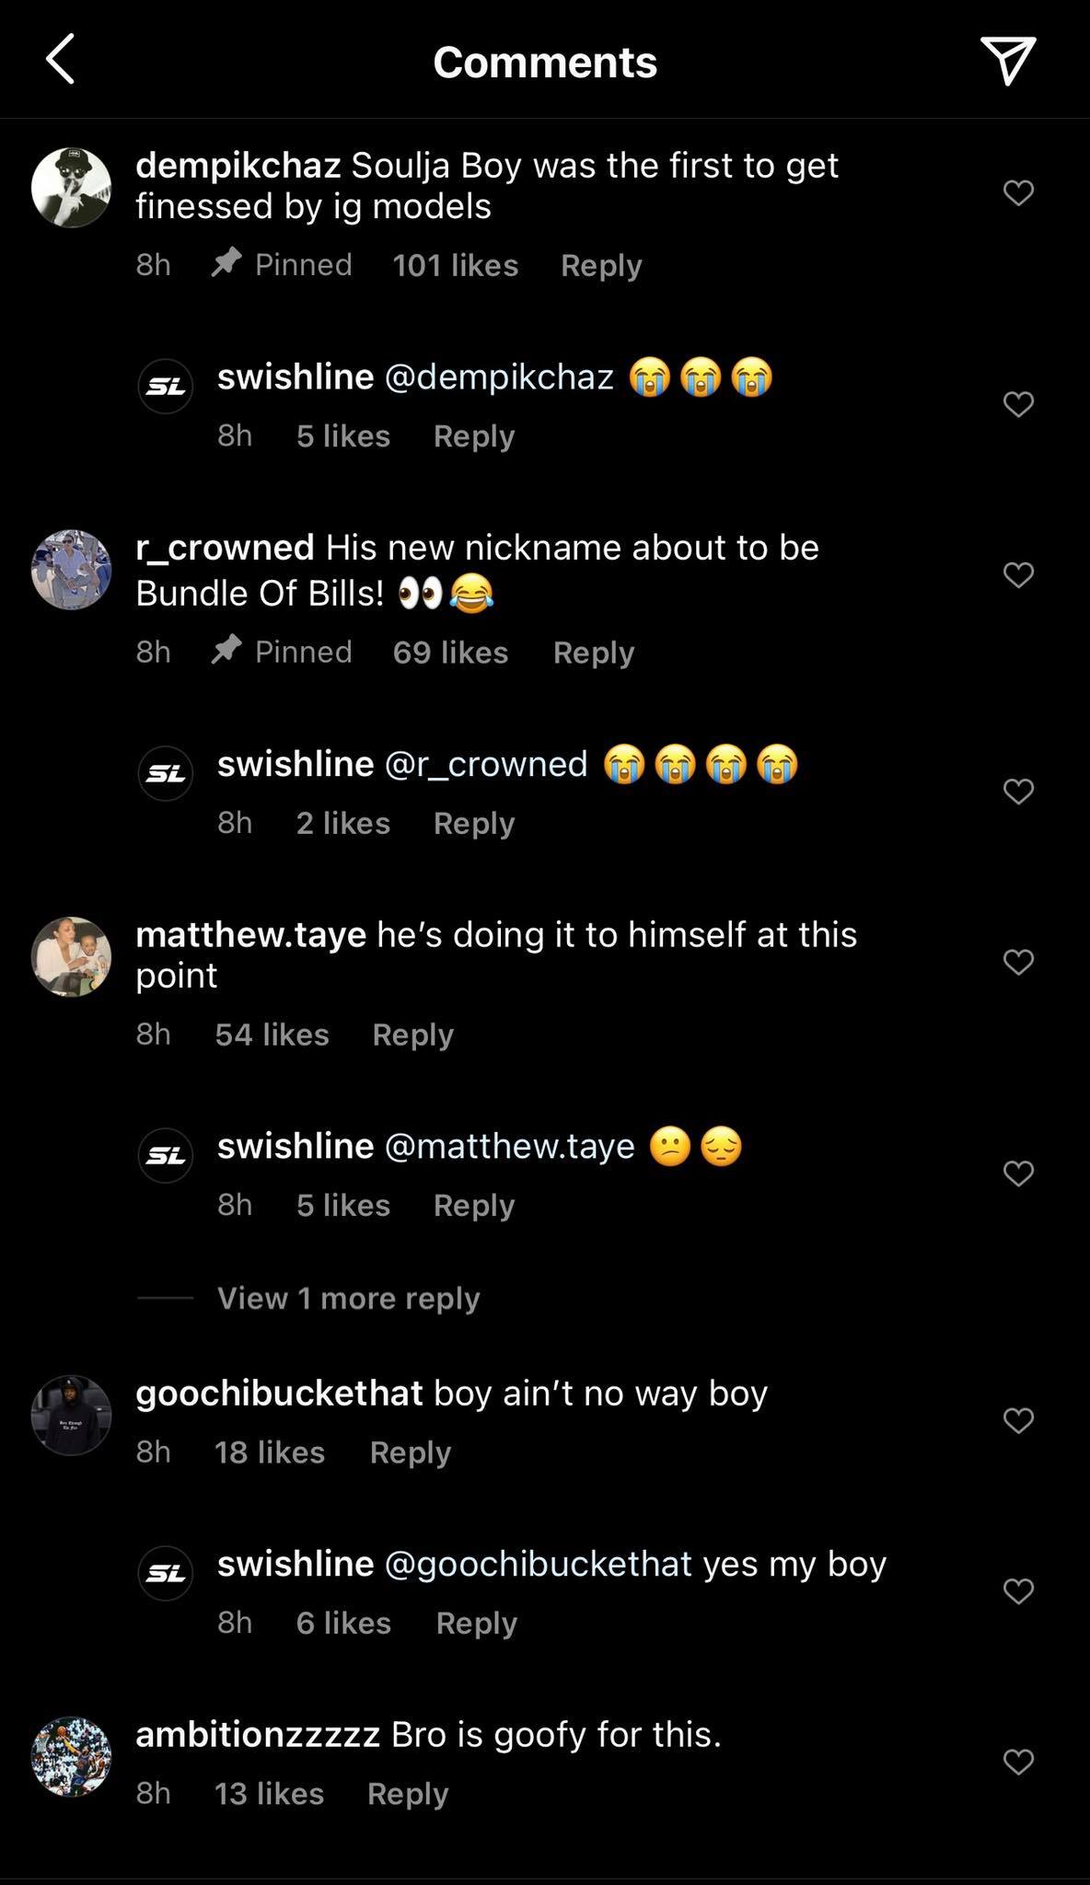The width and height of the screenshot is (1090, 1885).
Task: Tap goochibuckethat's profile picture
Action: point(71,1416)
